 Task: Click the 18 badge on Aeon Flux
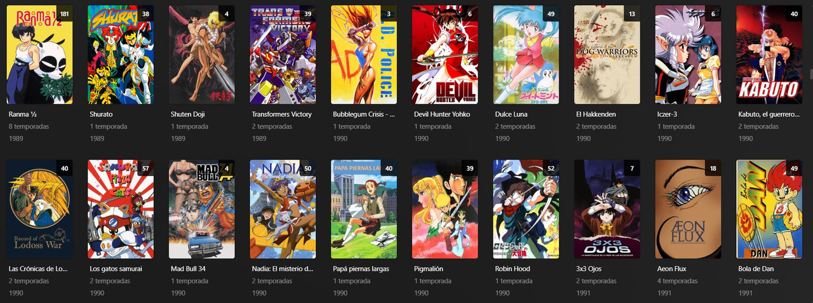click(x=713, y=168)
